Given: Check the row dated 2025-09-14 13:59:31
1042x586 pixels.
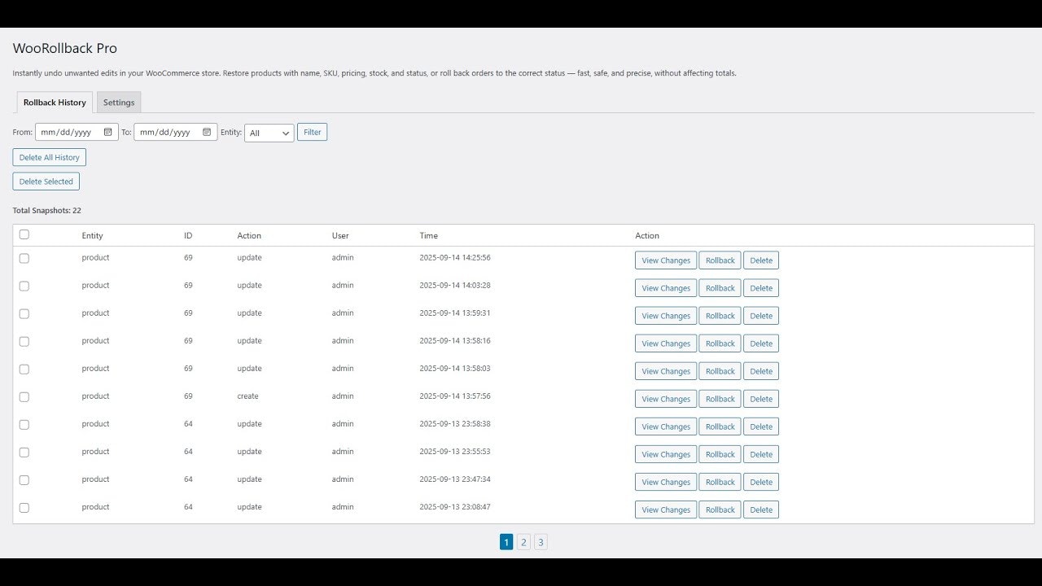Looking at the screenshot, I should pyautogui.click(x=24, y=313).
